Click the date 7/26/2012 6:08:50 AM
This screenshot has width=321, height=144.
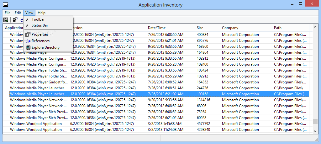(x=166, y=35)
